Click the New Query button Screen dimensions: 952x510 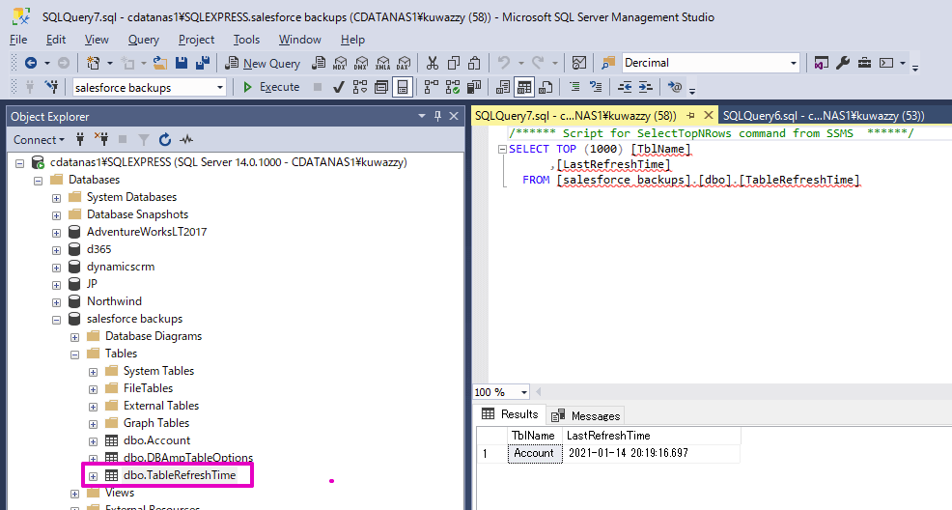point(263,63)
